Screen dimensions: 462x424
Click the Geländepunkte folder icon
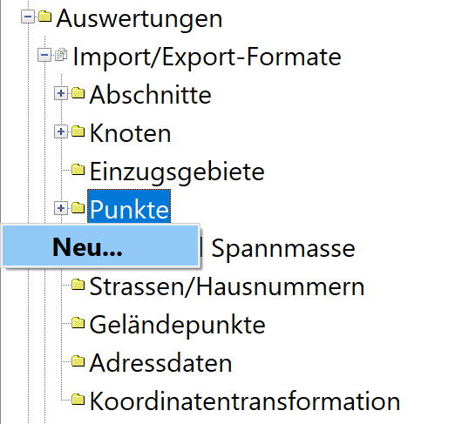click(x=78, y=323)
